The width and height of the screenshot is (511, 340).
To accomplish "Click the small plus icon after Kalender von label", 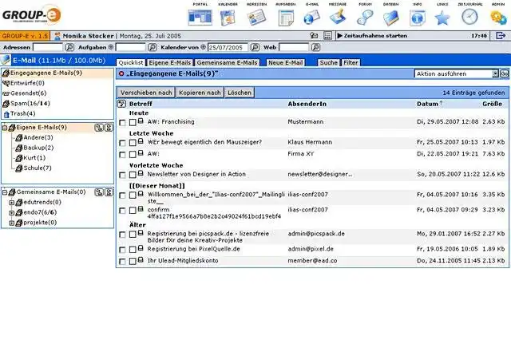I will (203, 47).
